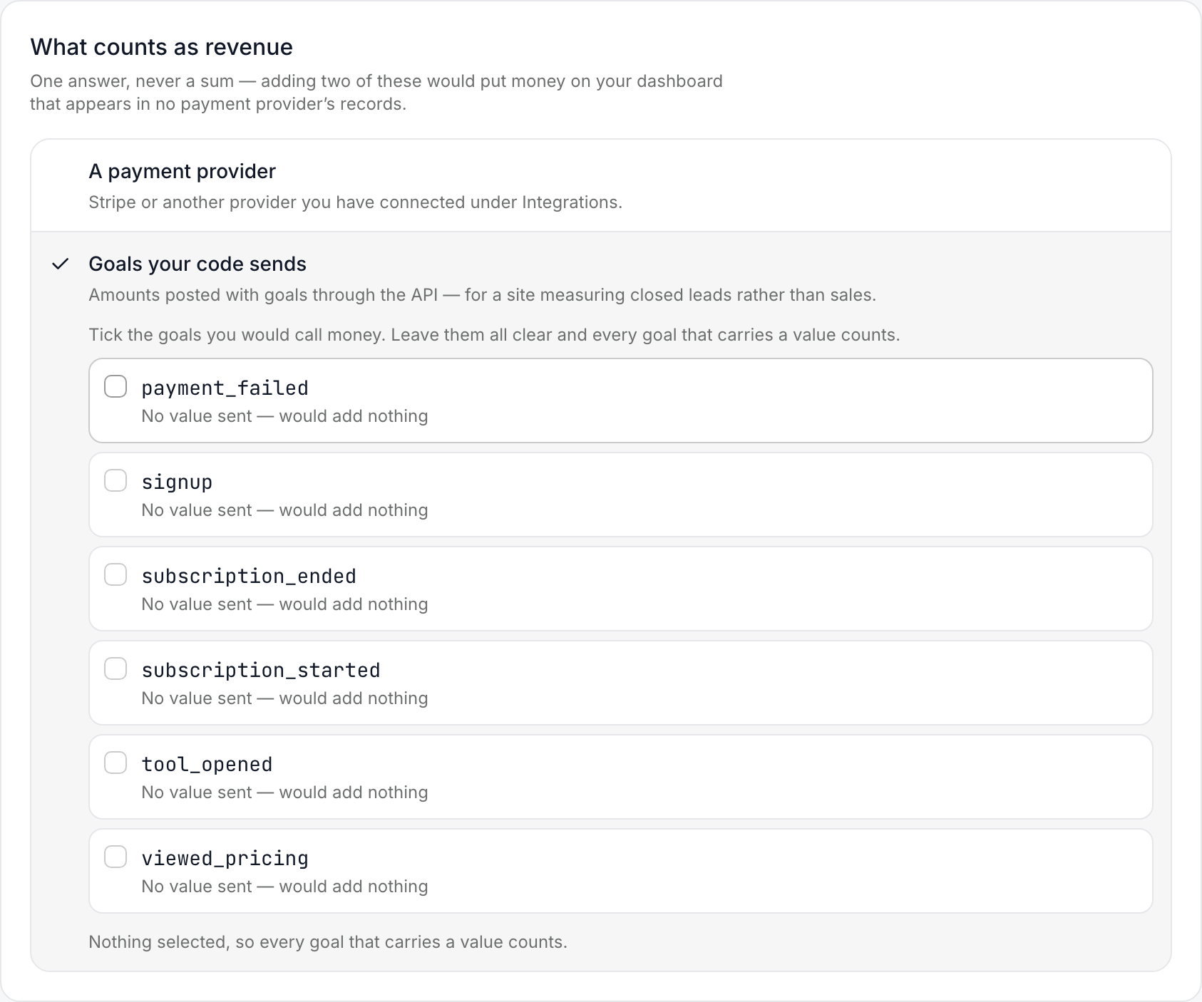
Task: Click the checkmark beside Goals your code sends
Action: (61, 264)
